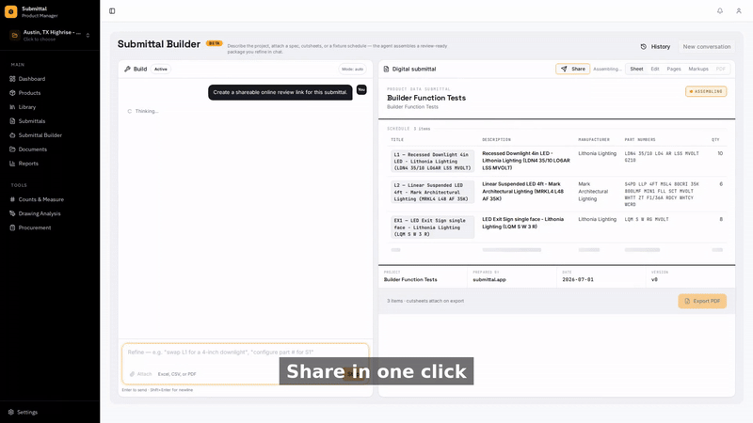Start a New conversation
The width and height of the screenshot is (753, 423).
pyautogui.click(x=707, y=46)
